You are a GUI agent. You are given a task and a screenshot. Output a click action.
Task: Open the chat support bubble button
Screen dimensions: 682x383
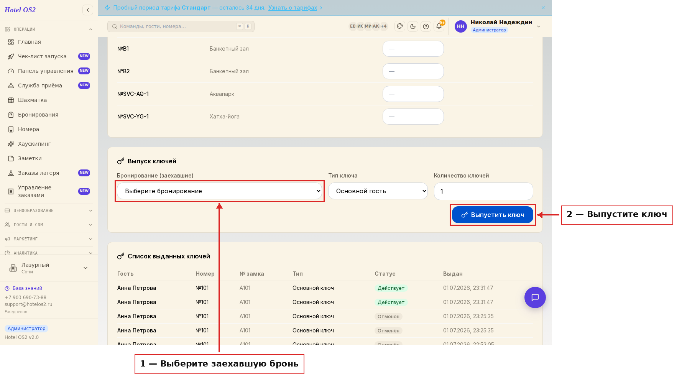[535, 298]
